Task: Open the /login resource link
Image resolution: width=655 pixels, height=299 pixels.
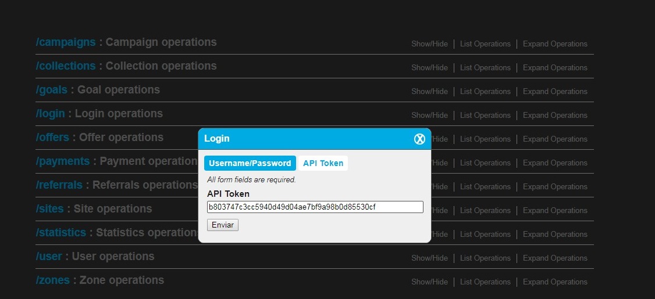Action: click(51, 114)
